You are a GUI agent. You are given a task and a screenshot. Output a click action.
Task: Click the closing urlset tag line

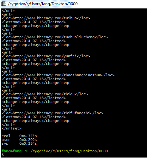click(x=11, y=128)
